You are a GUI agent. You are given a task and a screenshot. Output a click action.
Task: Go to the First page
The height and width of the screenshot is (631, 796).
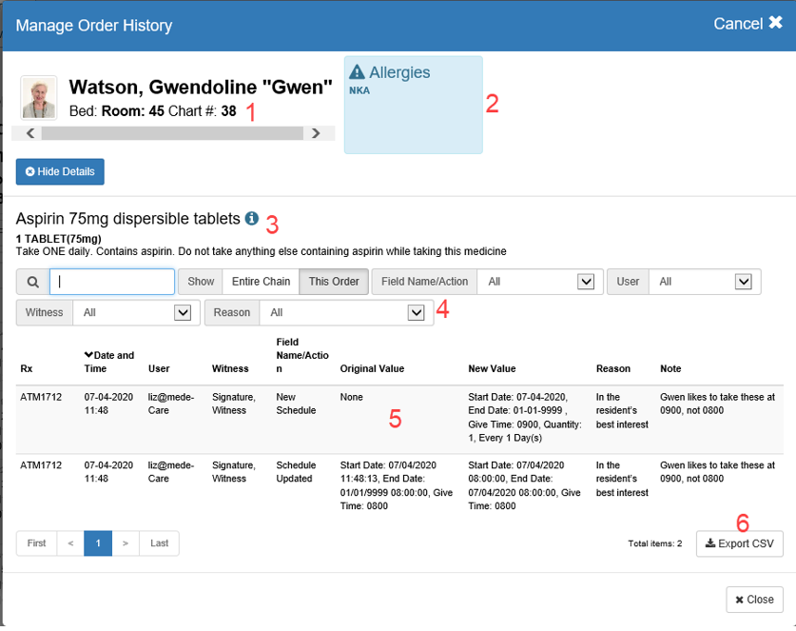coord(36,543)
